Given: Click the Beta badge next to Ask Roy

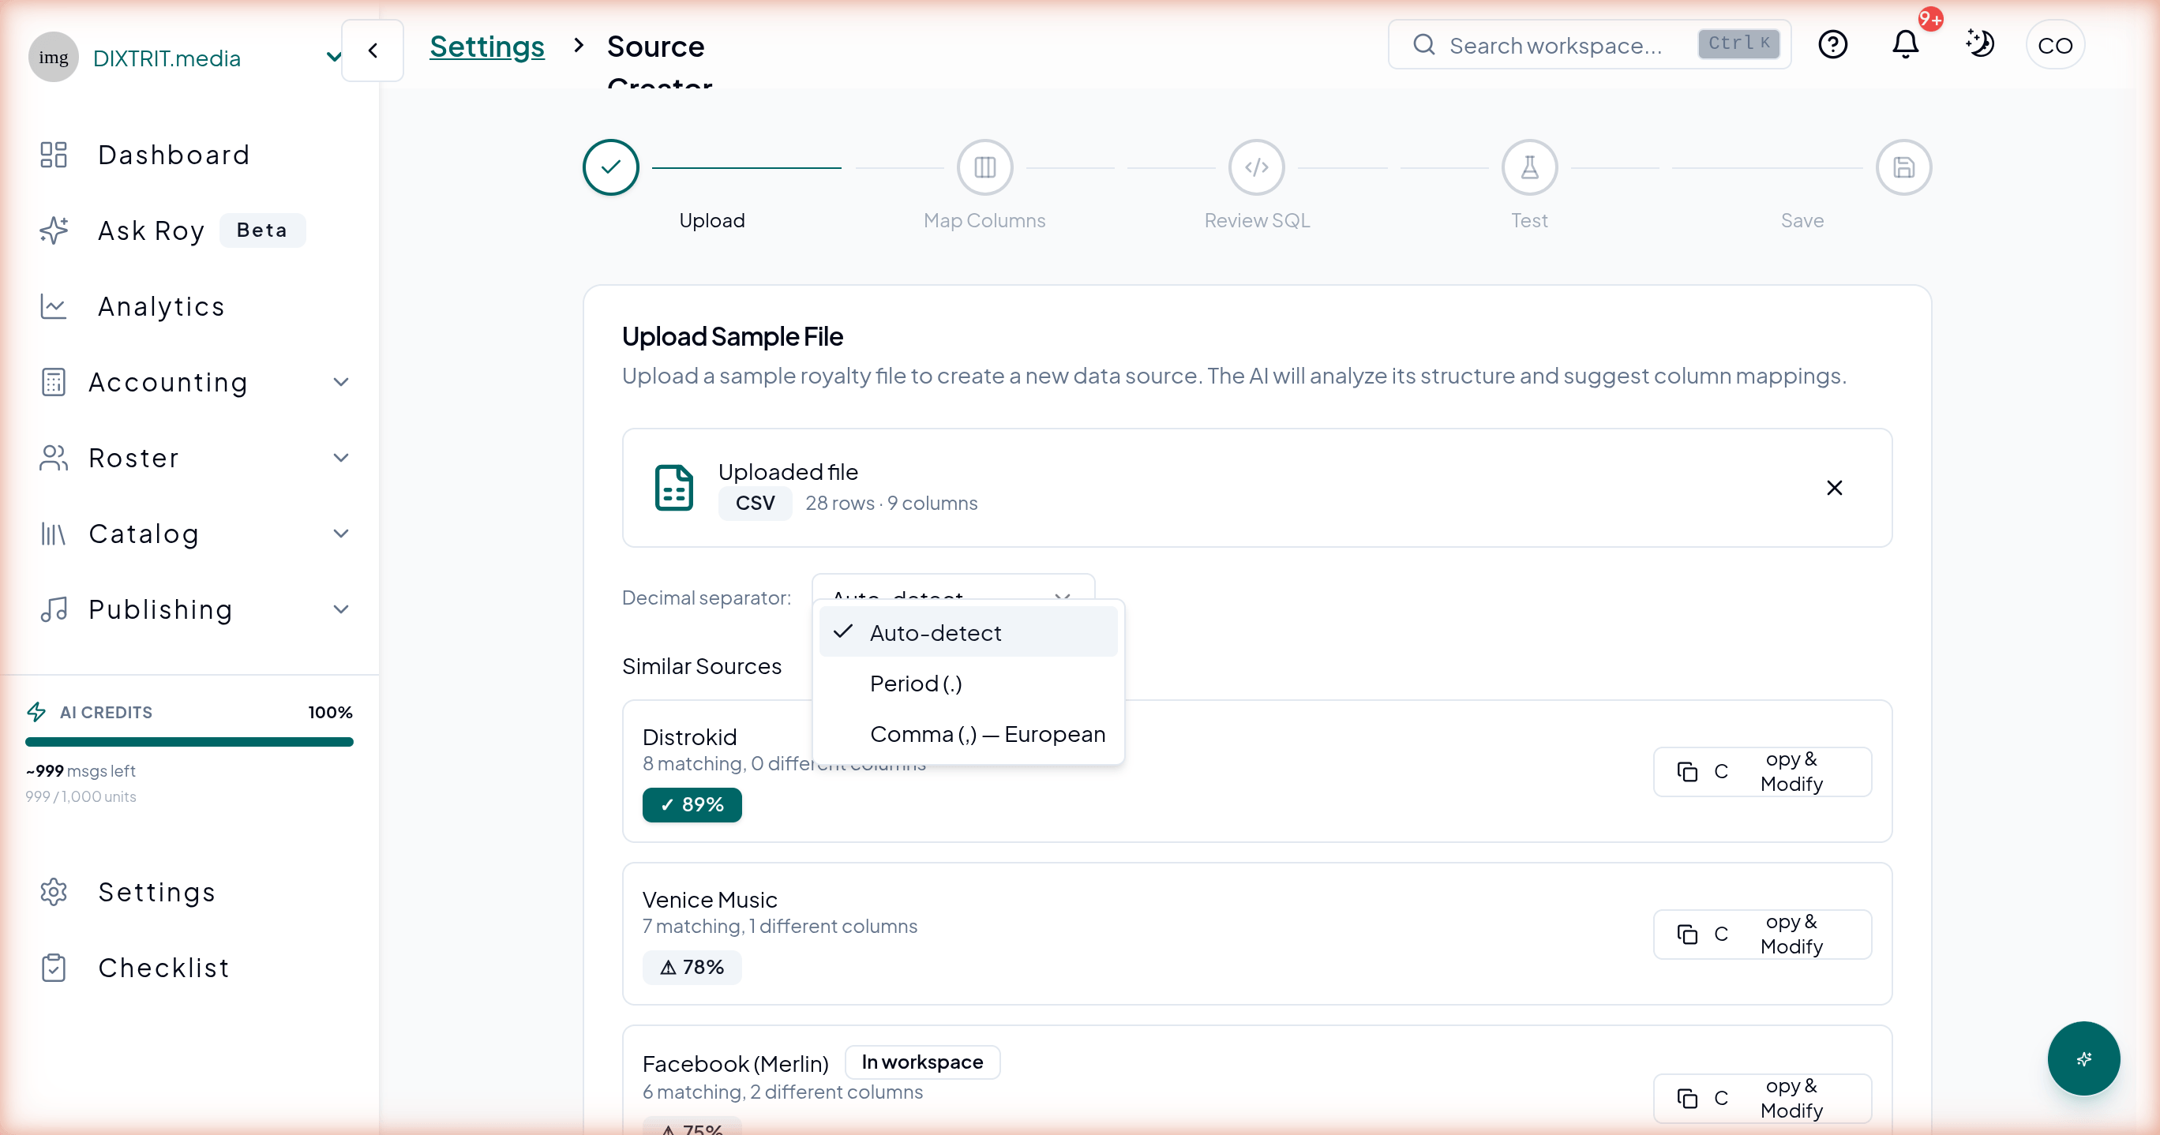Looking at the screenshot, I should pyautogui.click(x=262, y=230).
